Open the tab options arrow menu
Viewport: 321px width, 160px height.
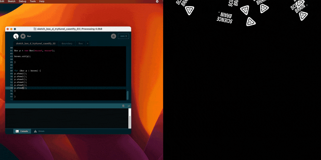(x=88, y=43)
